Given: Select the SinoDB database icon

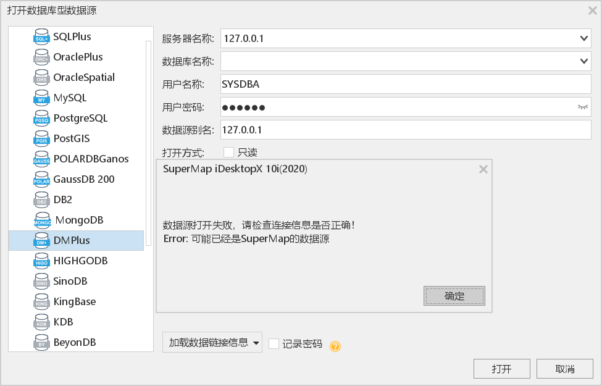Looking at the screenshot, I should point(41,281).
